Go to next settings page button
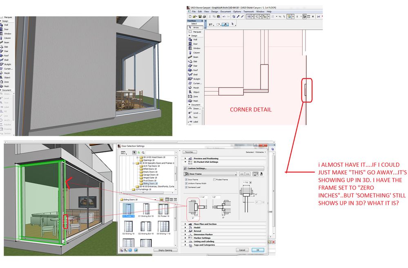 [x=248, y=174]
